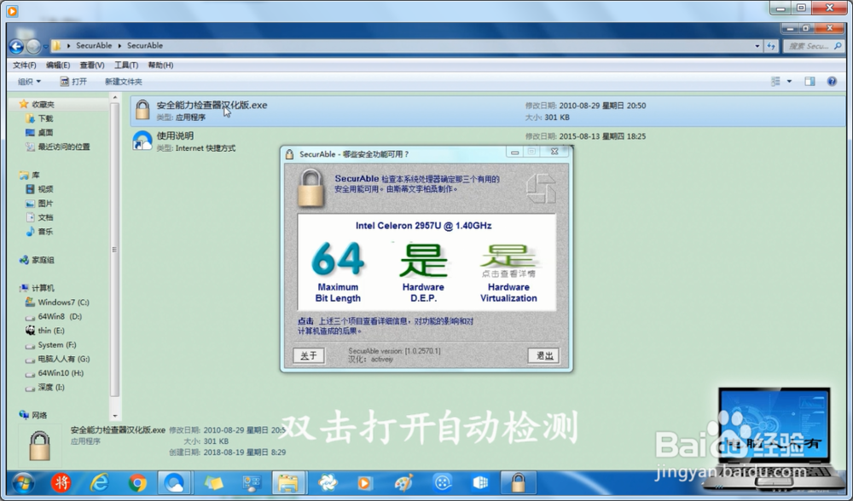The image size is (853, 501).
Task: Select the 使用说明 shortcut file
Action: point(488,141)
